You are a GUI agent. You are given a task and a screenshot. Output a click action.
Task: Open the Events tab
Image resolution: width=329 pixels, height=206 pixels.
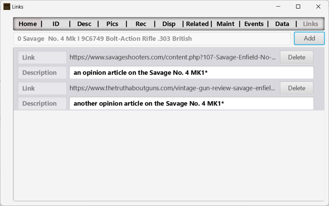click(254, 24)
